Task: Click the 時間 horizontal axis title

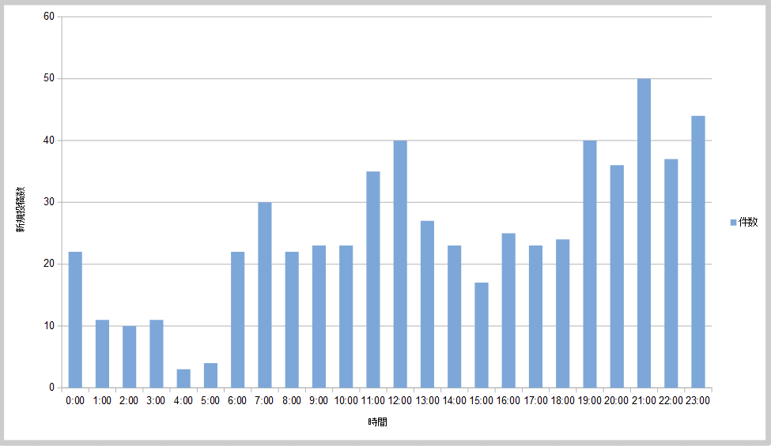Action: pyautogui.click(x=377, y=422)
